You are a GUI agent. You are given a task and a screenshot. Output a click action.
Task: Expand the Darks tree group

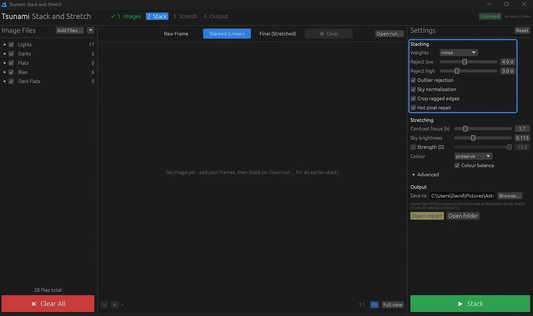tap(5, 54)
